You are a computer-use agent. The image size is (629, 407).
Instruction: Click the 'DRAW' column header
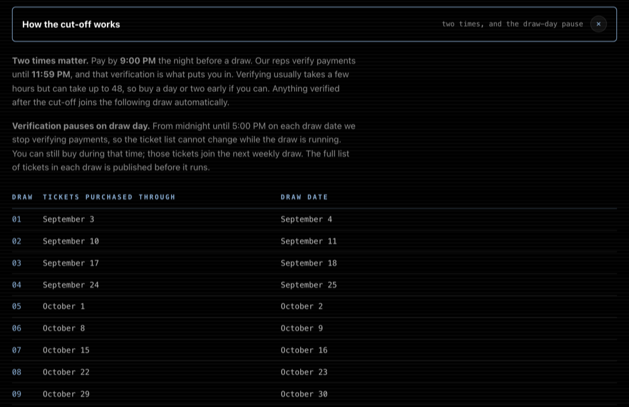point(22,197)
